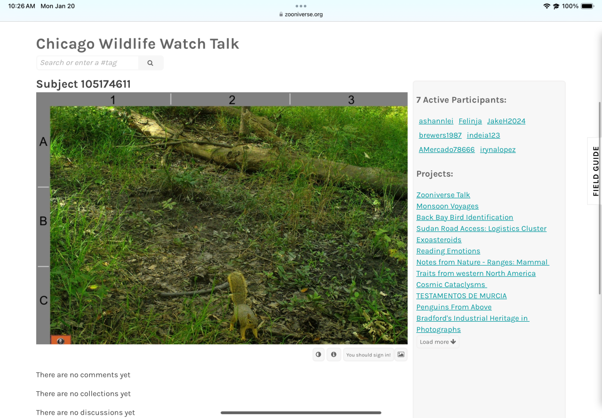
Task: Open indeia123 participant profile
Action: pyautogui.click(x=483, y=135)
